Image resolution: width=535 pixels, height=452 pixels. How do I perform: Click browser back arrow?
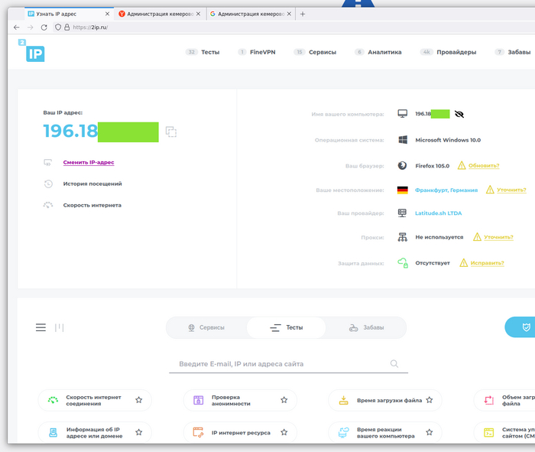click(x=17, y=27)
